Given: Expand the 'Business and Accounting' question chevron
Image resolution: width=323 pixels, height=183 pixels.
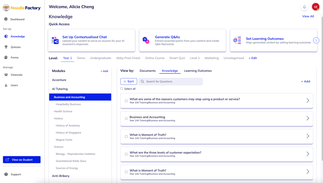Looking at the screenshot, I should point(308,118).
